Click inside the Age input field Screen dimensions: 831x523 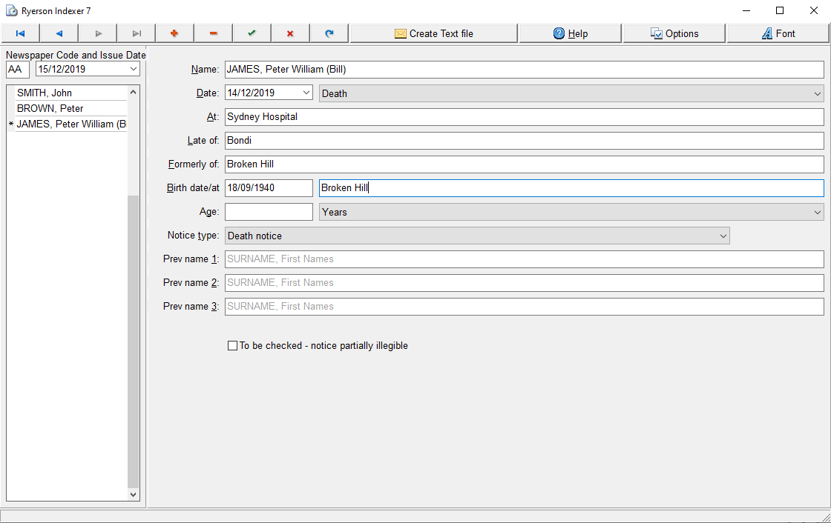pos(269,212)
